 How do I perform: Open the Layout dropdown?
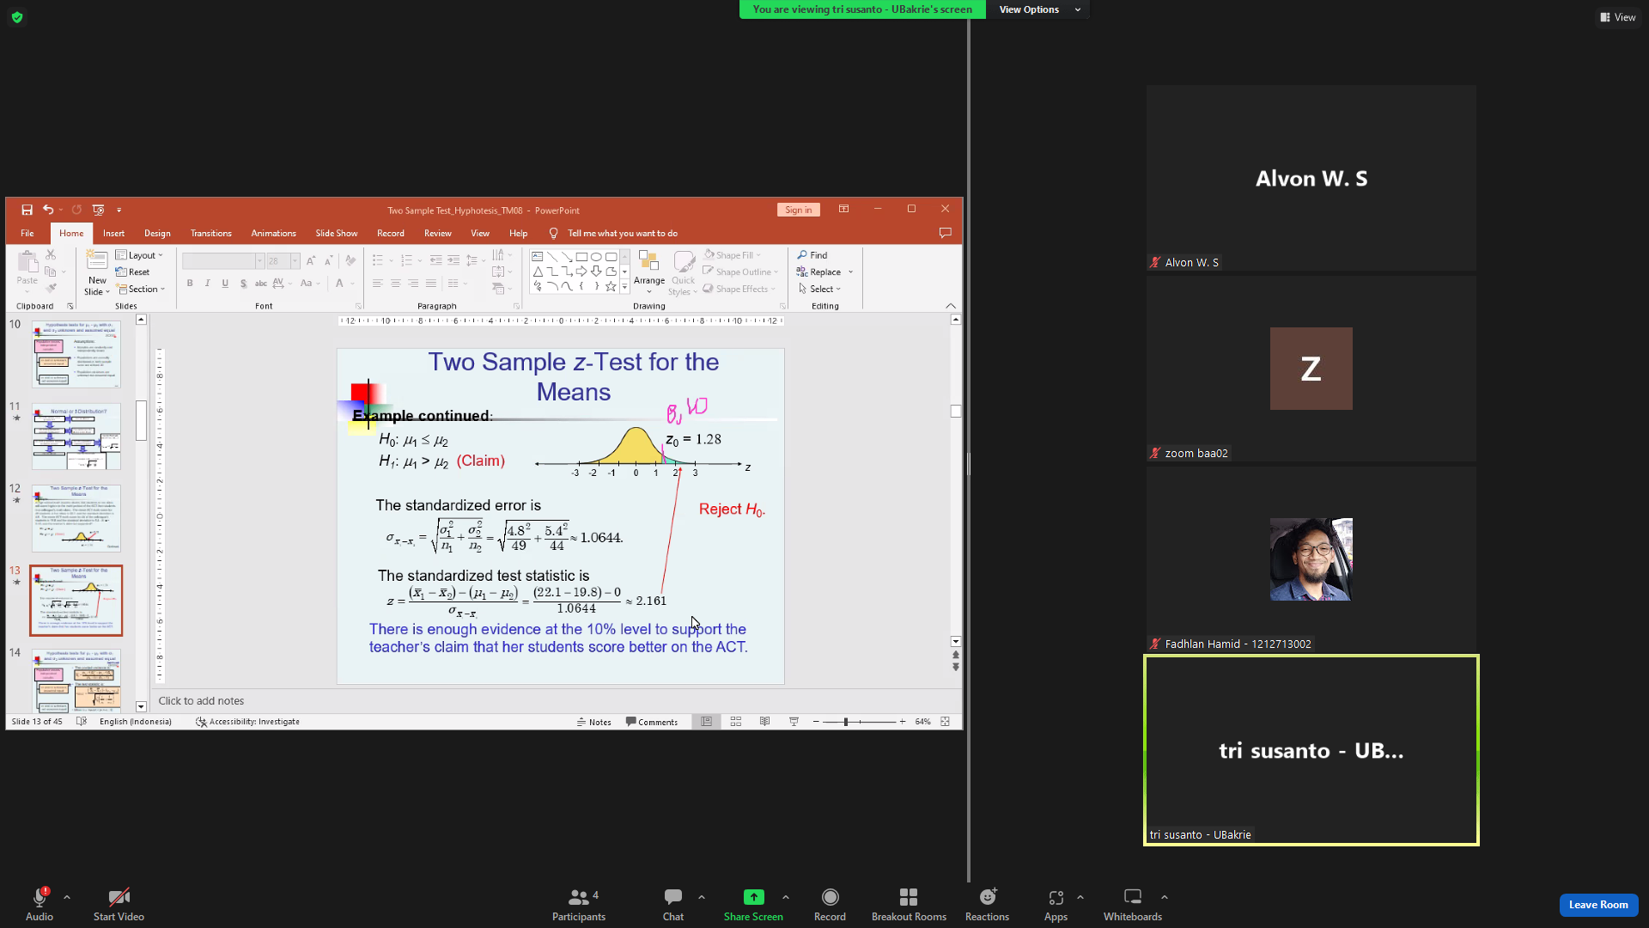(x=139, y=255)
